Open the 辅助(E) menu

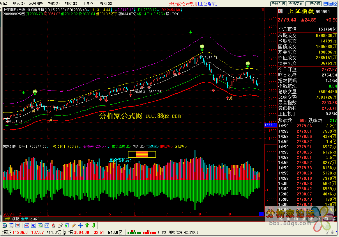(71, 3)
